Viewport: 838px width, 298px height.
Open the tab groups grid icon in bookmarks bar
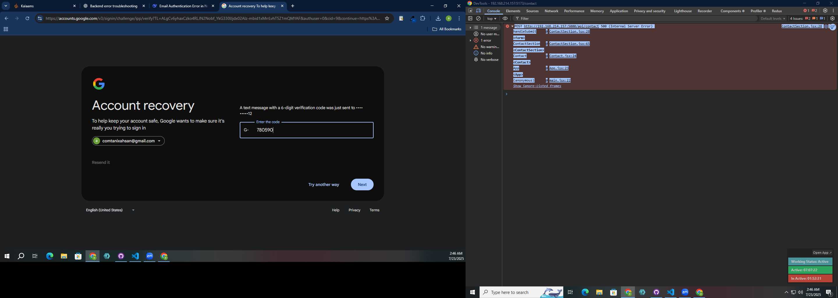pos(6,30)
